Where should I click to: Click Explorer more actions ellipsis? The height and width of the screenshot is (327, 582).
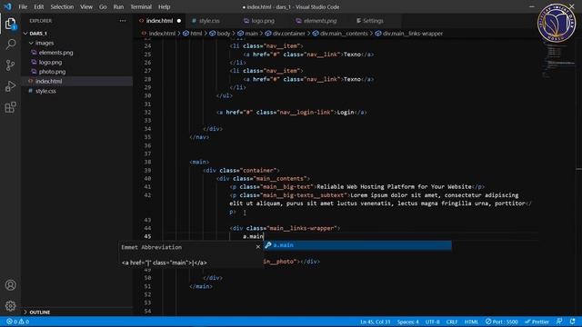coord(123,21)
